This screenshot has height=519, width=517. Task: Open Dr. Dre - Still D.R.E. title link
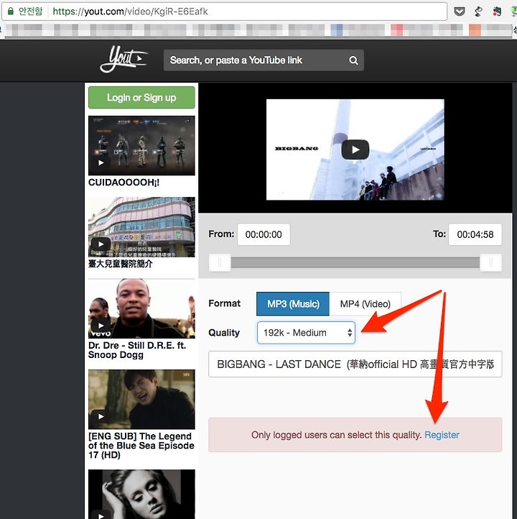pyautogui.click(x=137, y=350)
